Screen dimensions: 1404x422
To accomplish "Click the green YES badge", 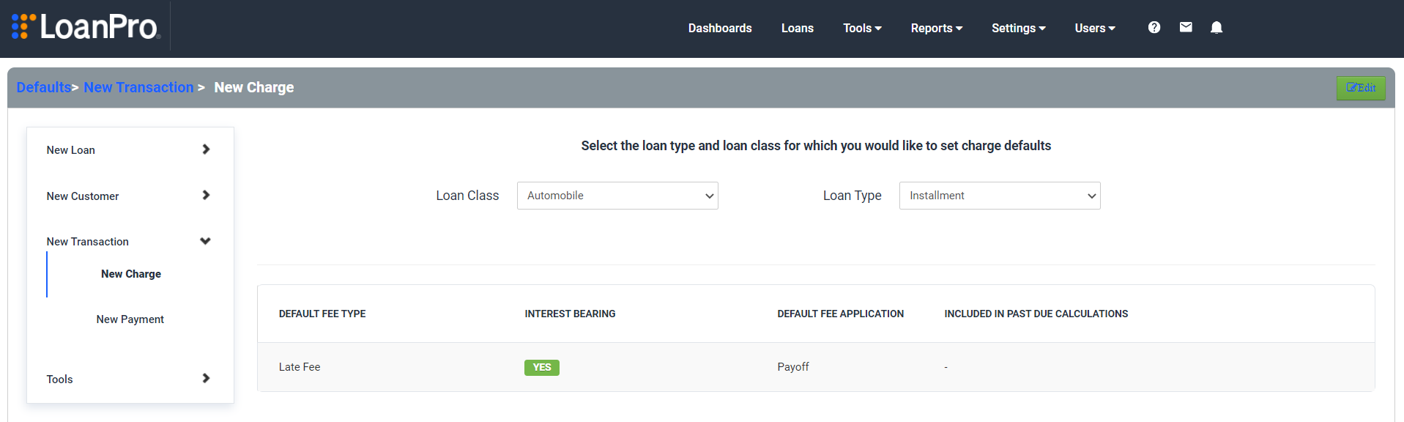I will click(542, 367).
